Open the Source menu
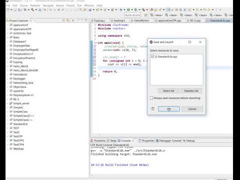Screen dimensions: 240x180 click(24, 5)
